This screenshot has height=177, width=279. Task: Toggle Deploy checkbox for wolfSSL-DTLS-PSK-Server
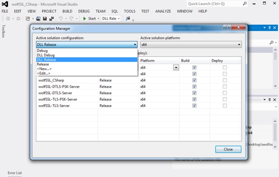point(225,86)
